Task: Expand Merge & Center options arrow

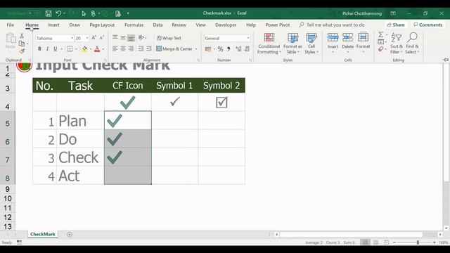Action: (196, 49)
